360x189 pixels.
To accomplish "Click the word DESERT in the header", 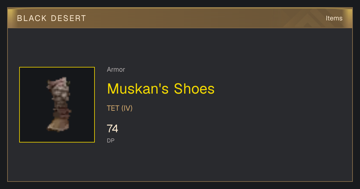I will (x=68, y=18).
